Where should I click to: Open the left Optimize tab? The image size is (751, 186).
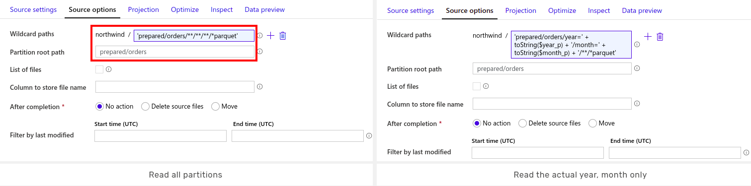pyautogui.click(x=185, y=9)
